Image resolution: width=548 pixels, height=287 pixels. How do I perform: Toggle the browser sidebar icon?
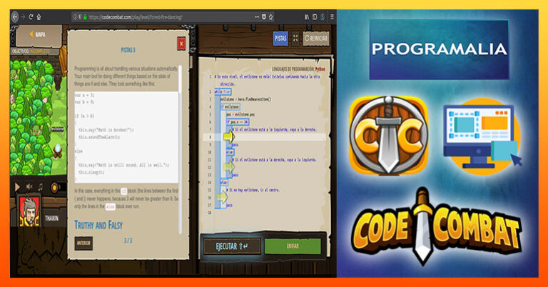click(315, 17)
